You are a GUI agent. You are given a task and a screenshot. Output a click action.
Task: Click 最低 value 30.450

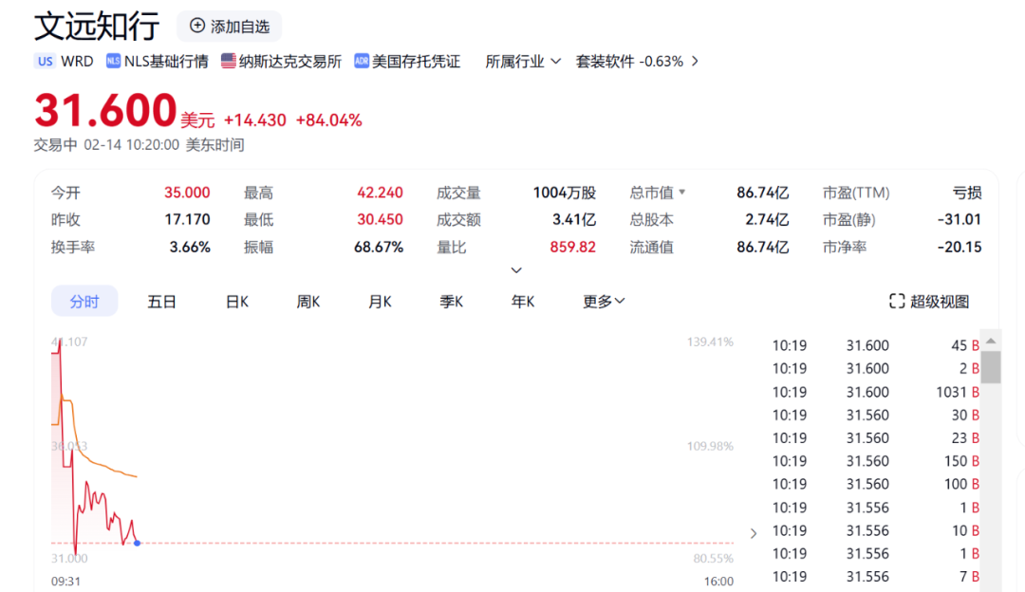[380, 219]
